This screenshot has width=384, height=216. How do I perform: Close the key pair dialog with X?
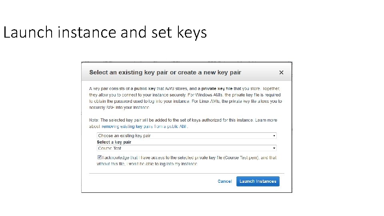tap(281, 72)
